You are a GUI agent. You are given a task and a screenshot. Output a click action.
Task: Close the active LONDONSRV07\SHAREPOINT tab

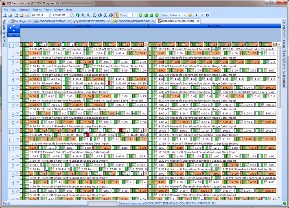198,21
